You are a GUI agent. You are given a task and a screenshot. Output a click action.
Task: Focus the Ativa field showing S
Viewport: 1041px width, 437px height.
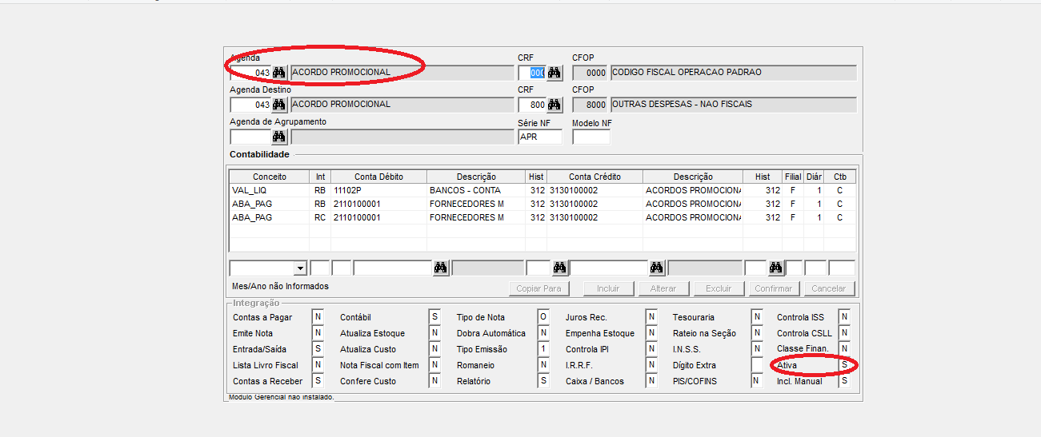coord(844,365)
